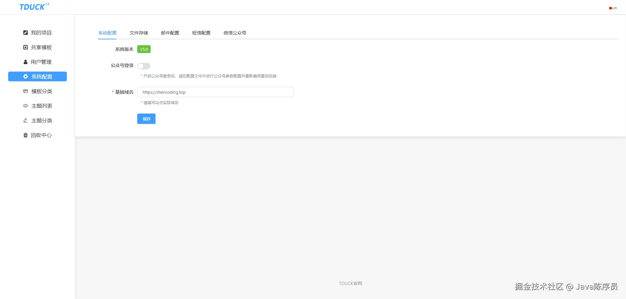The height and width of the screenshot is (299, 626).
Task: Select the 微信公众号 tab
Action: click(x=235, y=33)
